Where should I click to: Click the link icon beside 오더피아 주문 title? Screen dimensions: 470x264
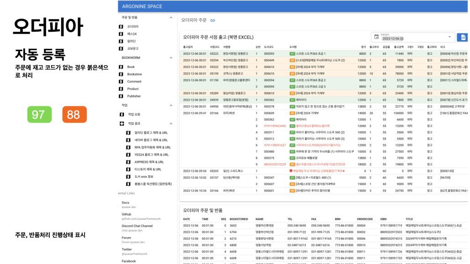[x=213, y=20]
